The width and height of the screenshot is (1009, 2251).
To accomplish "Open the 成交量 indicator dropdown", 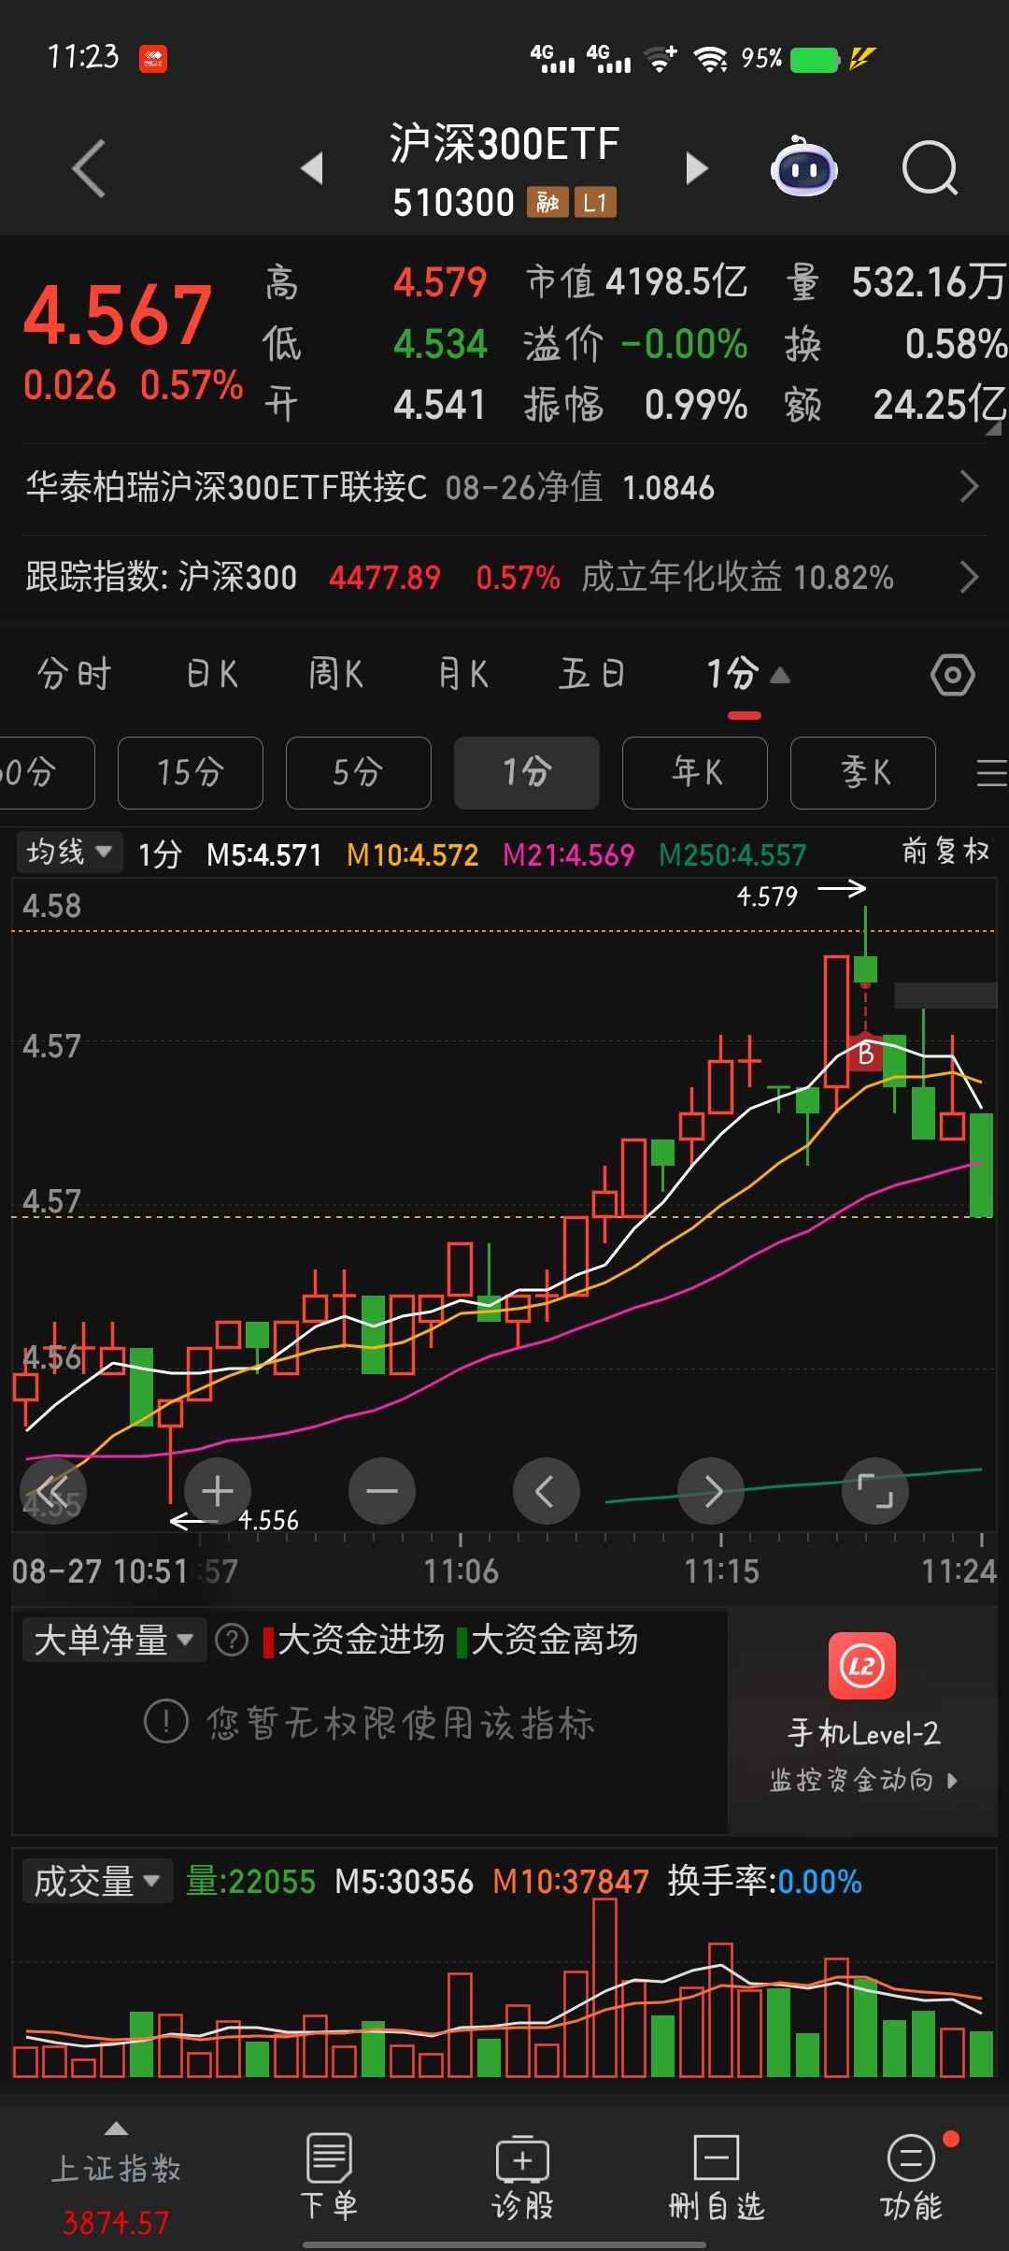I will [x=97, y=1881].
